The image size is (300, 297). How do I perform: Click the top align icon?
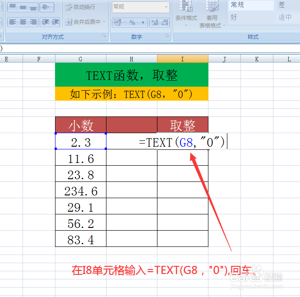(13, 7)
